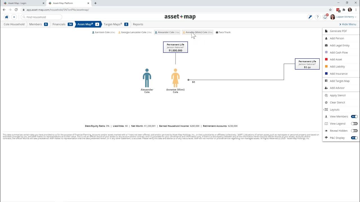This screenshot has width=360, height=202.
Task: Click the user profile avatar
Action: pos(332,17)
